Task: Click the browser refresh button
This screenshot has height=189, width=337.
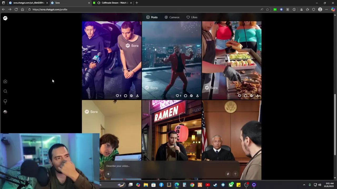Action: tap(16, 9)
